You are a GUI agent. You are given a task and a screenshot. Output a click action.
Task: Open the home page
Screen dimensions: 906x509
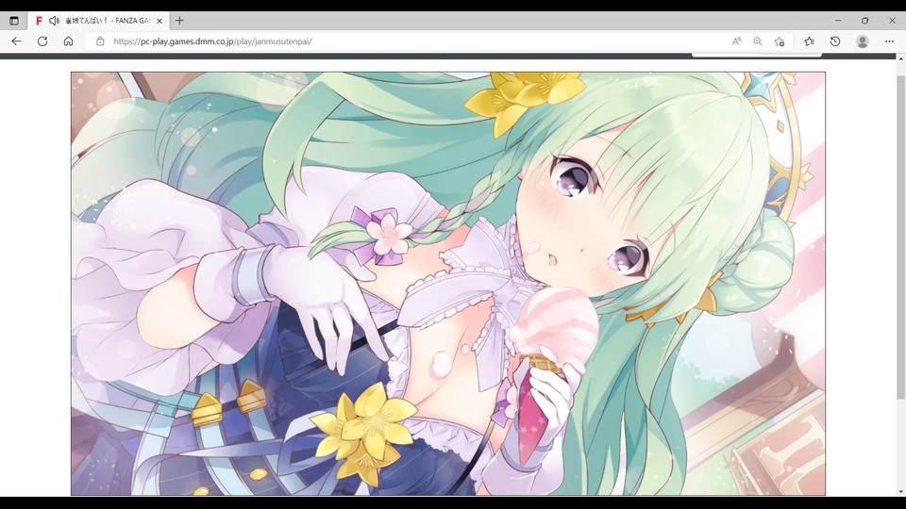click(x=68, y=41)
